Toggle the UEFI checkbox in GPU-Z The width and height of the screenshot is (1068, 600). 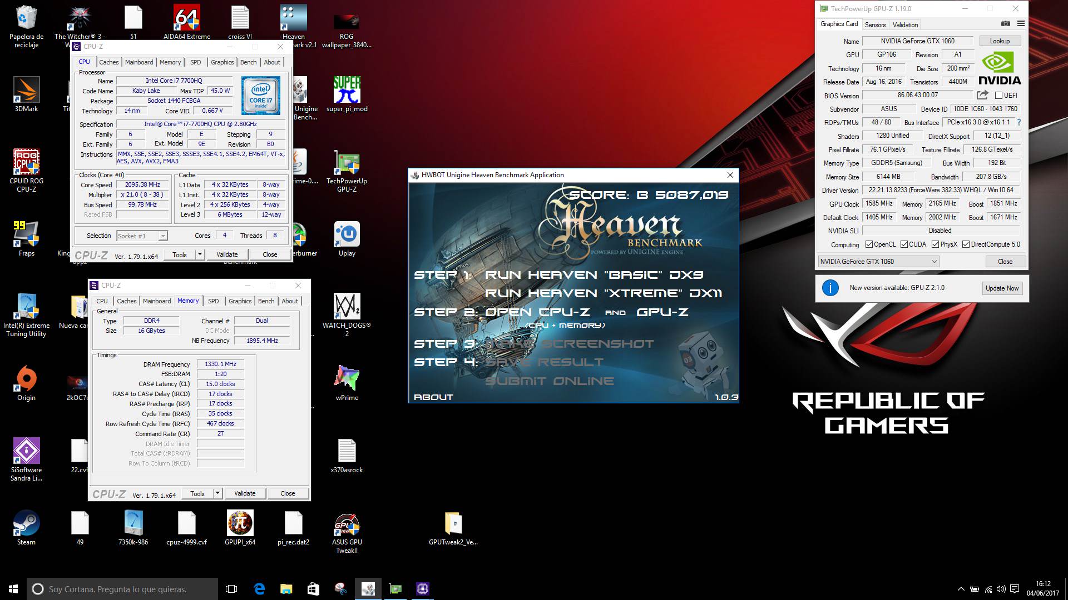(998, 96)
